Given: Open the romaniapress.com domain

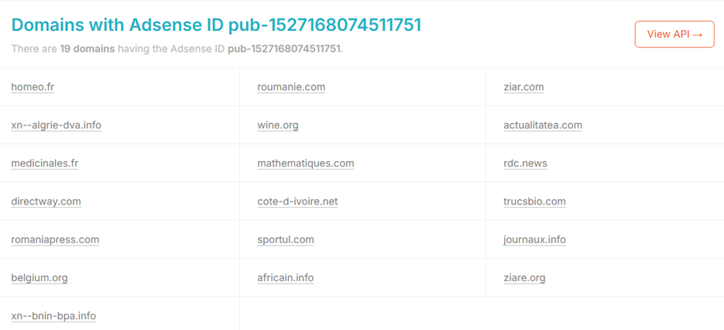Looking at the screenshot, I should coord(55,240).
